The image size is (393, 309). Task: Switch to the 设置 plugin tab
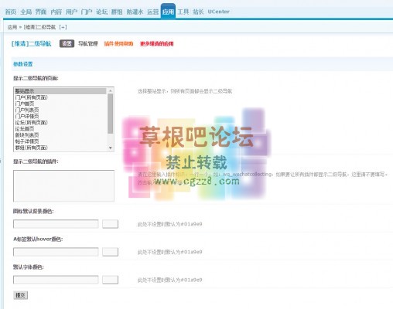click(67, 43)
